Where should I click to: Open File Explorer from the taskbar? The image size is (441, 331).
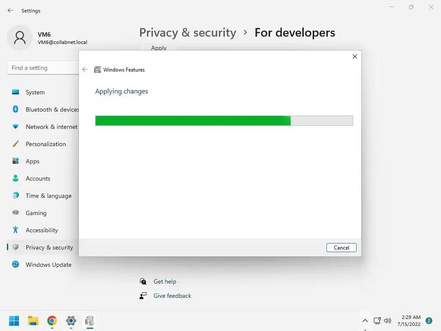pos(33,321)
